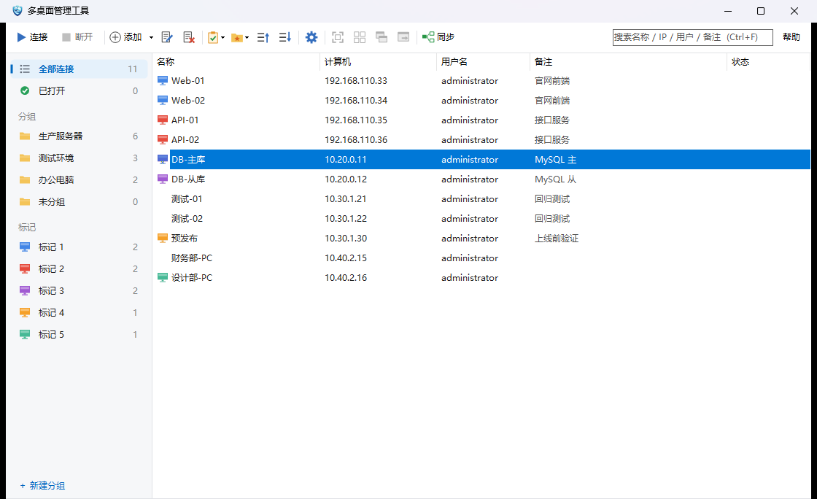Open the 未分组 group
817x499 pixels.
[x=79, y=201]
